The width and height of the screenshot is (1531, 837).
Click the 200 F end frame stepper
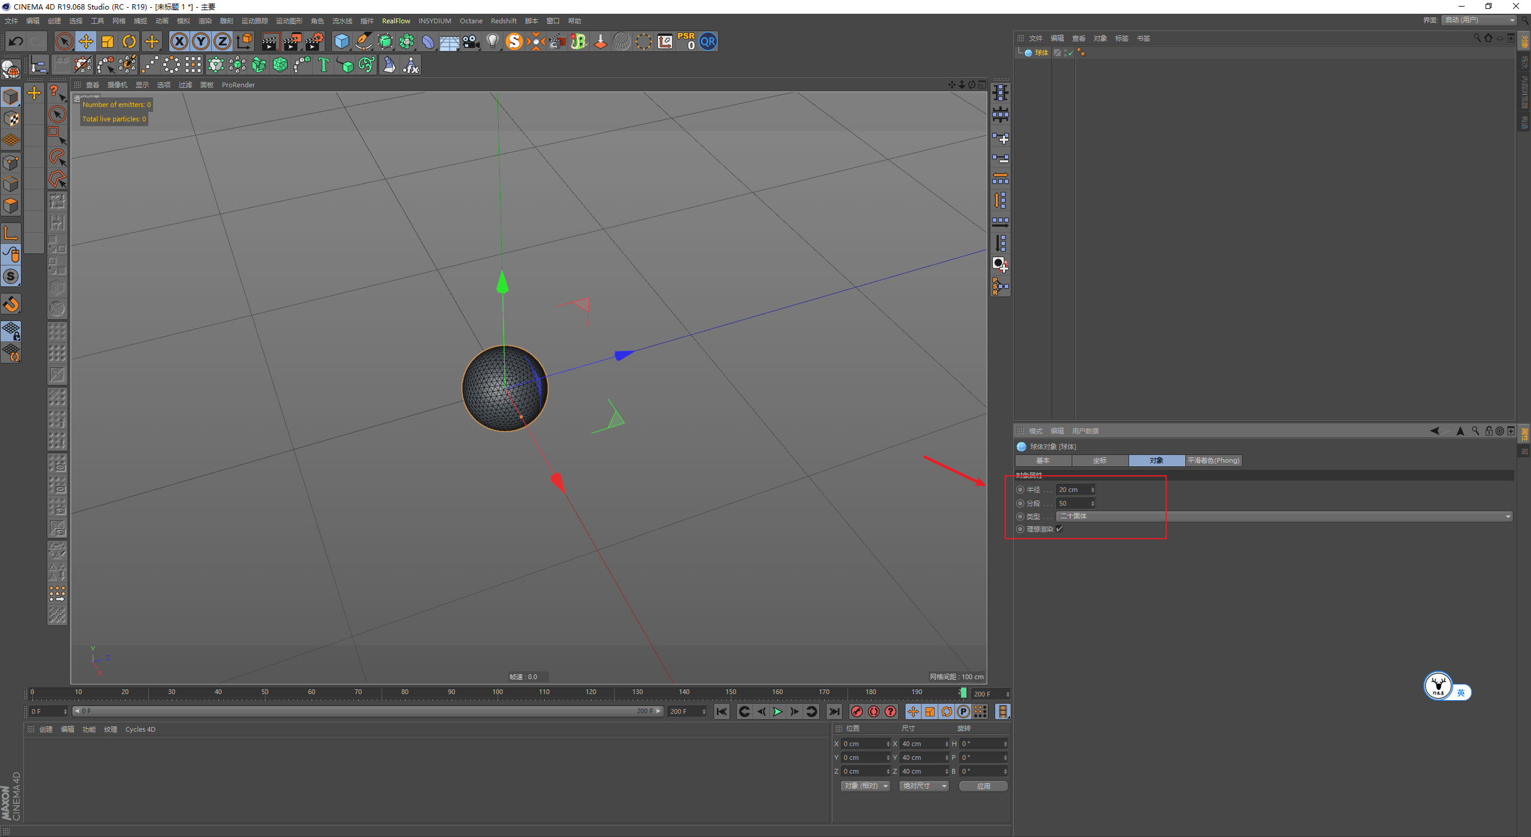coord(704,711)
